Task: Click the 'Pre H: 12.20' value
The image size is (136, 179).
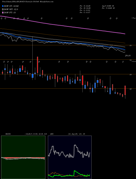Action: pos(85,8)
